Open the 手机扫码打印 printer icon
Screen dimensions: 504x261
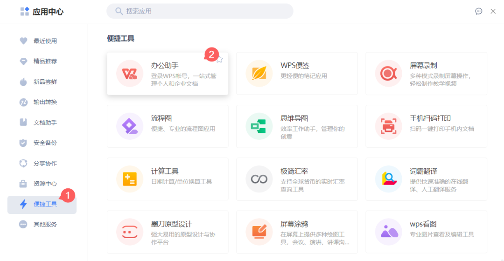[x=388, y=126]
